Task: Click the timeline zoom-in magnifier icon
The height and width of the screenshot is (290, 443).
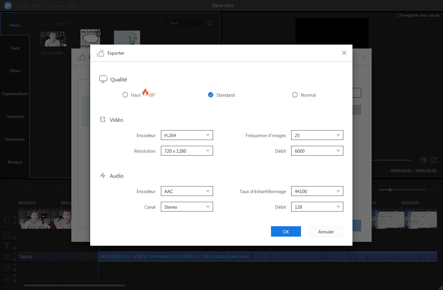Action: tap(434, 189)
